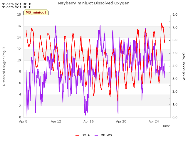188x141 pixels.
Task: Click the 'No data for f_DO_B' notice
Action: [16, 4]
